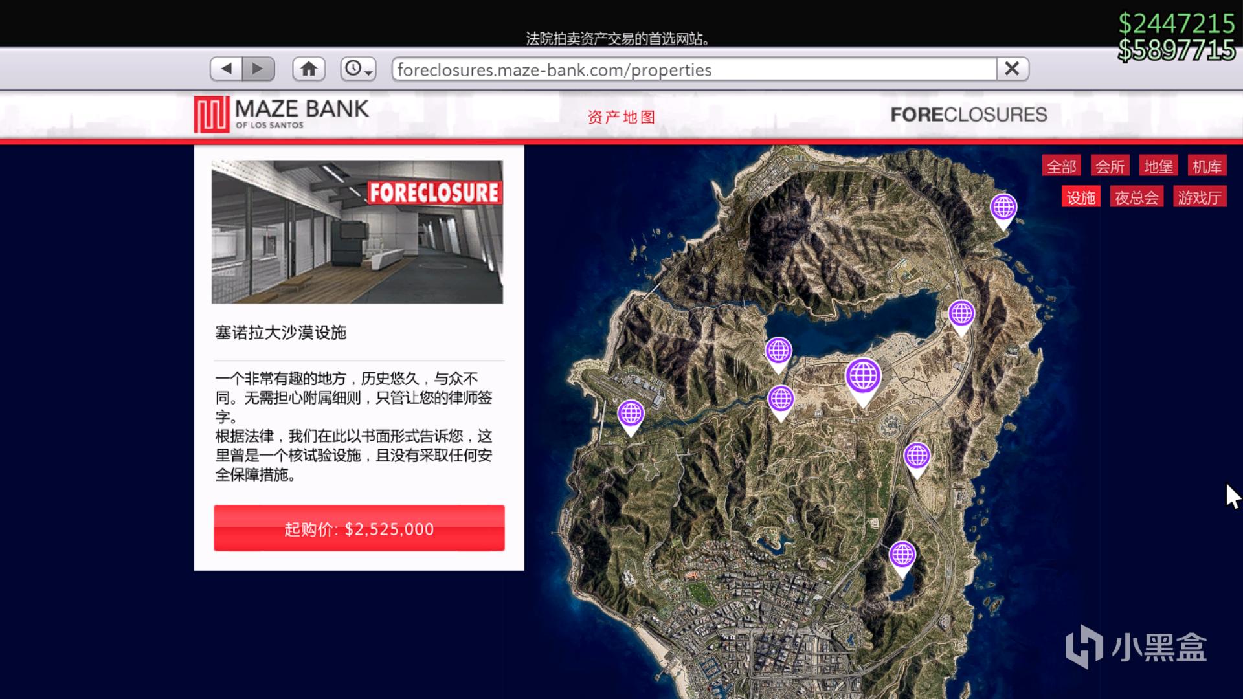The height and width of the screenshot is (699, 1243).
Task: Filter properties by 地堡
Action: [x=1158, y=166]
